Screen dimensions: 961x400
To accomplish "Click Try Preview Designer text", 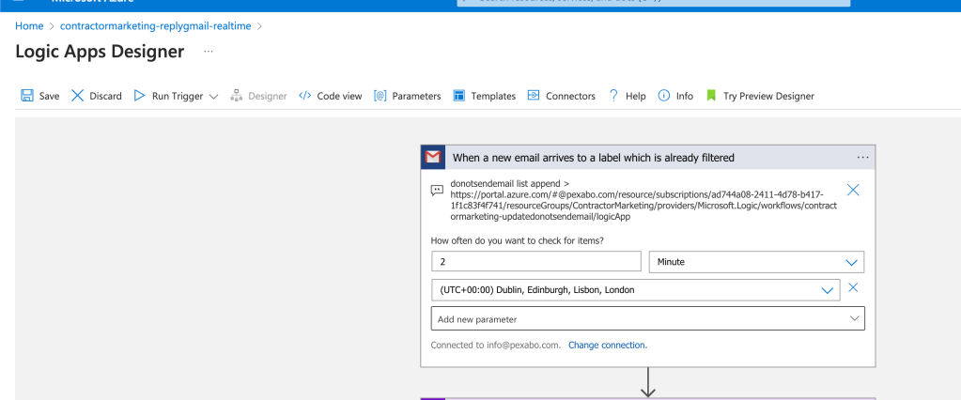I will (x=768, y=96).
